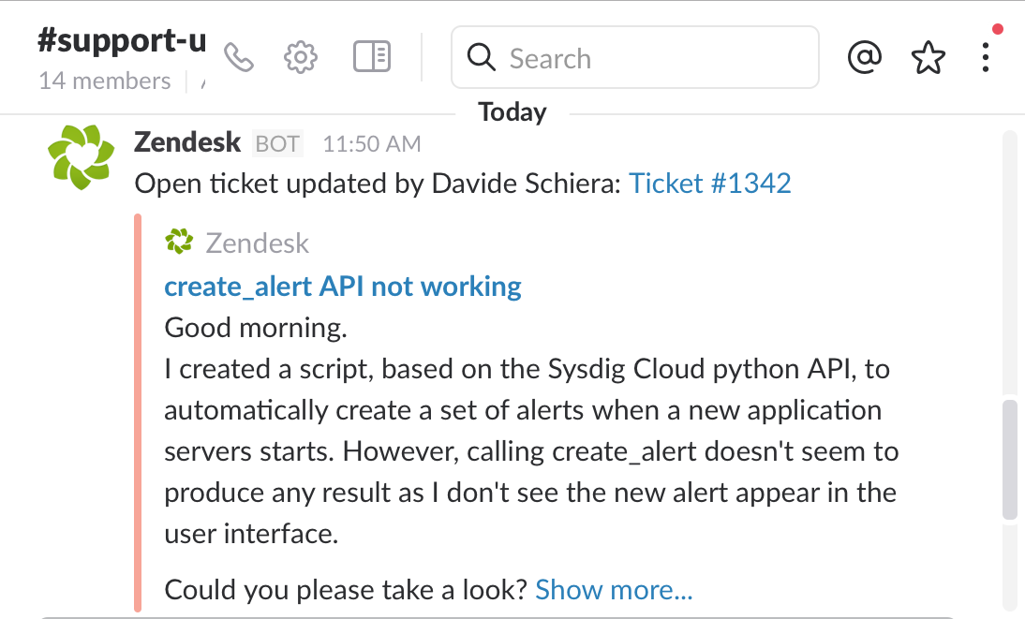Expand message with Show more... link
Image resolution: width=1025 pixels, height=619 pixels.
[x=614, y=590]
